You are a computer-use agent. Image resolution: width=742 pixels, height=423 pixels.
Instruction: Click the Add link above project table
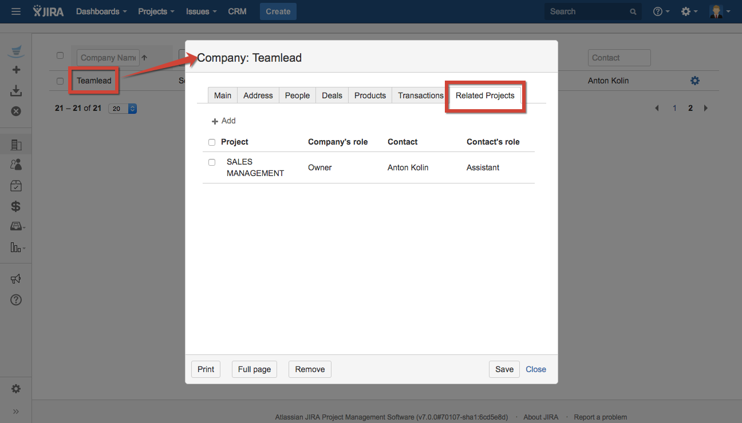coord(224,121)
